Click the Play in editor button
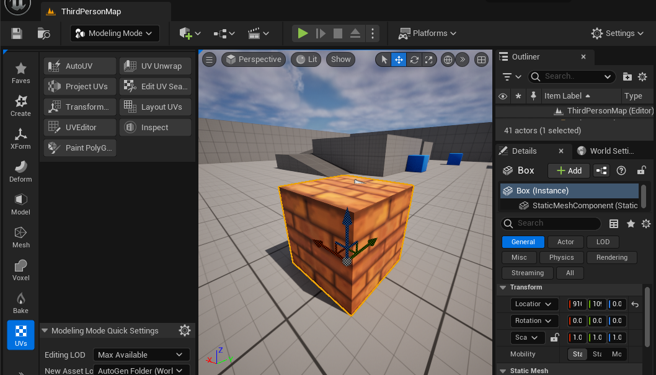The image size is (656, 375). (303, 33)
